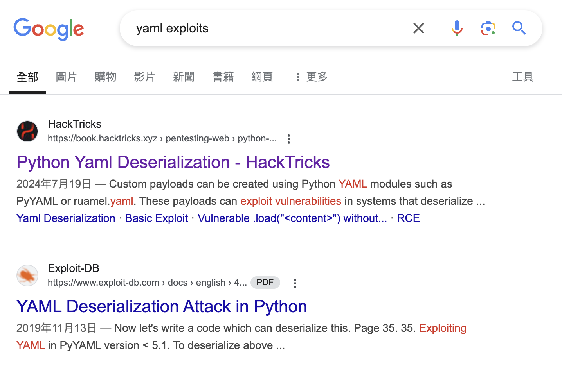The image size is (562, 365).
Task: Switch to the 新聞 tab
Action: click(184, 77)
